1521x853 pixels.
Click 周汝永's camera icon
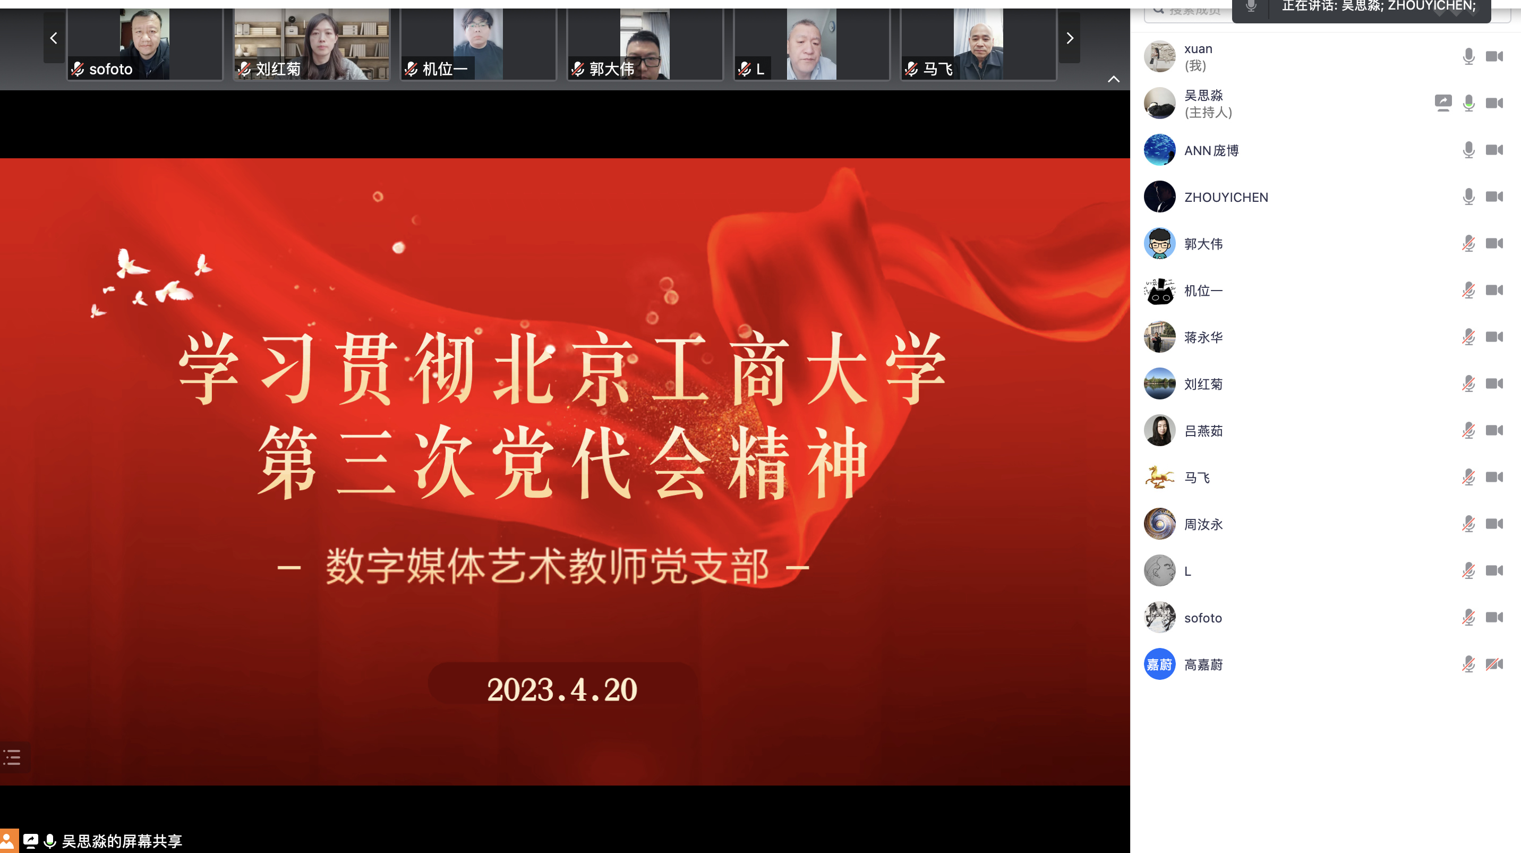[x=1494, y=524]
